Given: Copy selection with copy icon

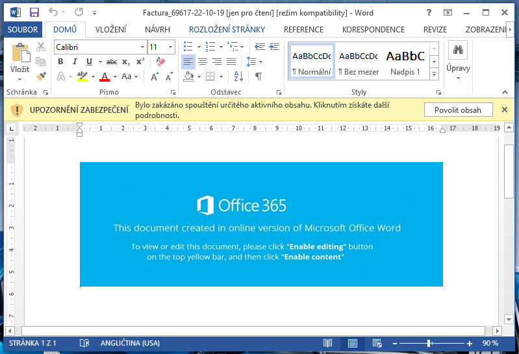Looking at the screenshot, I should pos(41,62).
